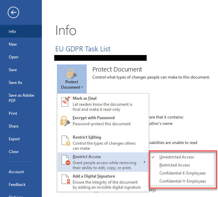Go to New in backstage sidebar
The width and height of the screenshot is (218, 197).
[21, 44]
